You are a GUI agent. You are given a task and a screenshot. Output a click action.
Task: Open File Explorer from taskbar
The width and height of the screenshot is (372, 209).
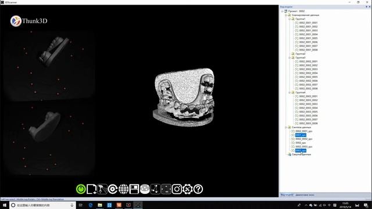[100, 205]
